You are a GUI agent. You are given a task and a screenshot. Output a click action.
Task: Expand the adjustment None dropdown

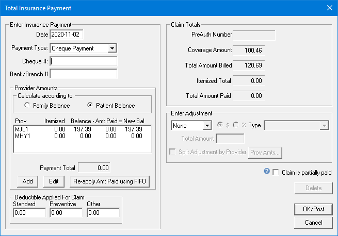click(x=207, y=125)
